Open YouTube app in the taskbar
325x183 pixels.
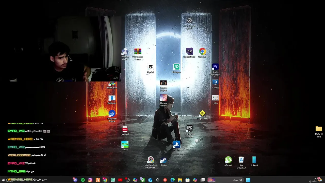120,180
